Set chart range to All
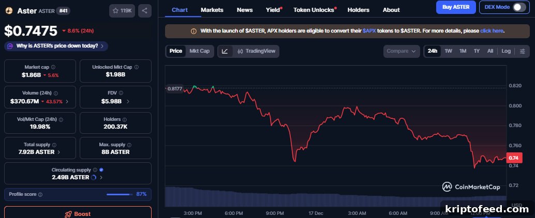Screen dimensions: 535x218 tap(491, 51)
